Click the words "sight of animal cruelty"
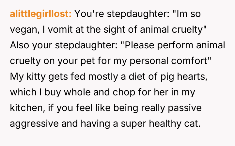 pos(162,30)
